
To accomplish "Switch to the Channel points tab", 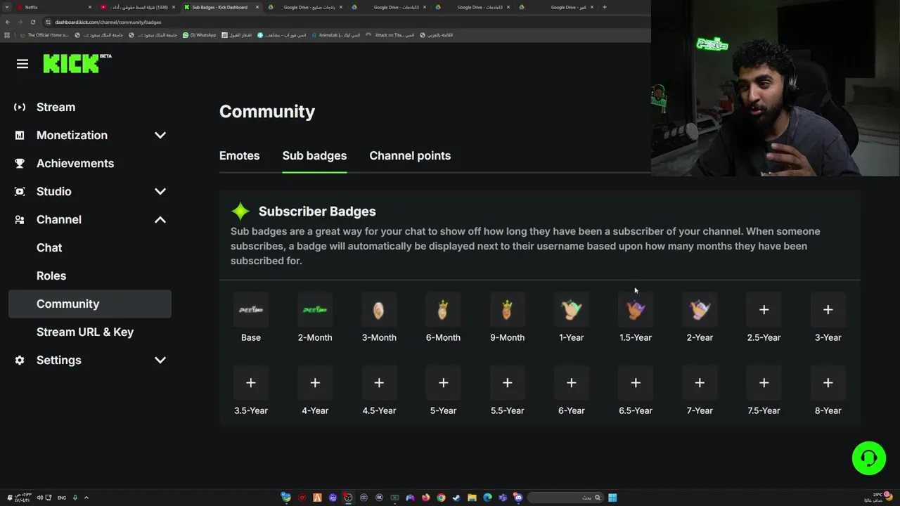I will tap(410, 155).
